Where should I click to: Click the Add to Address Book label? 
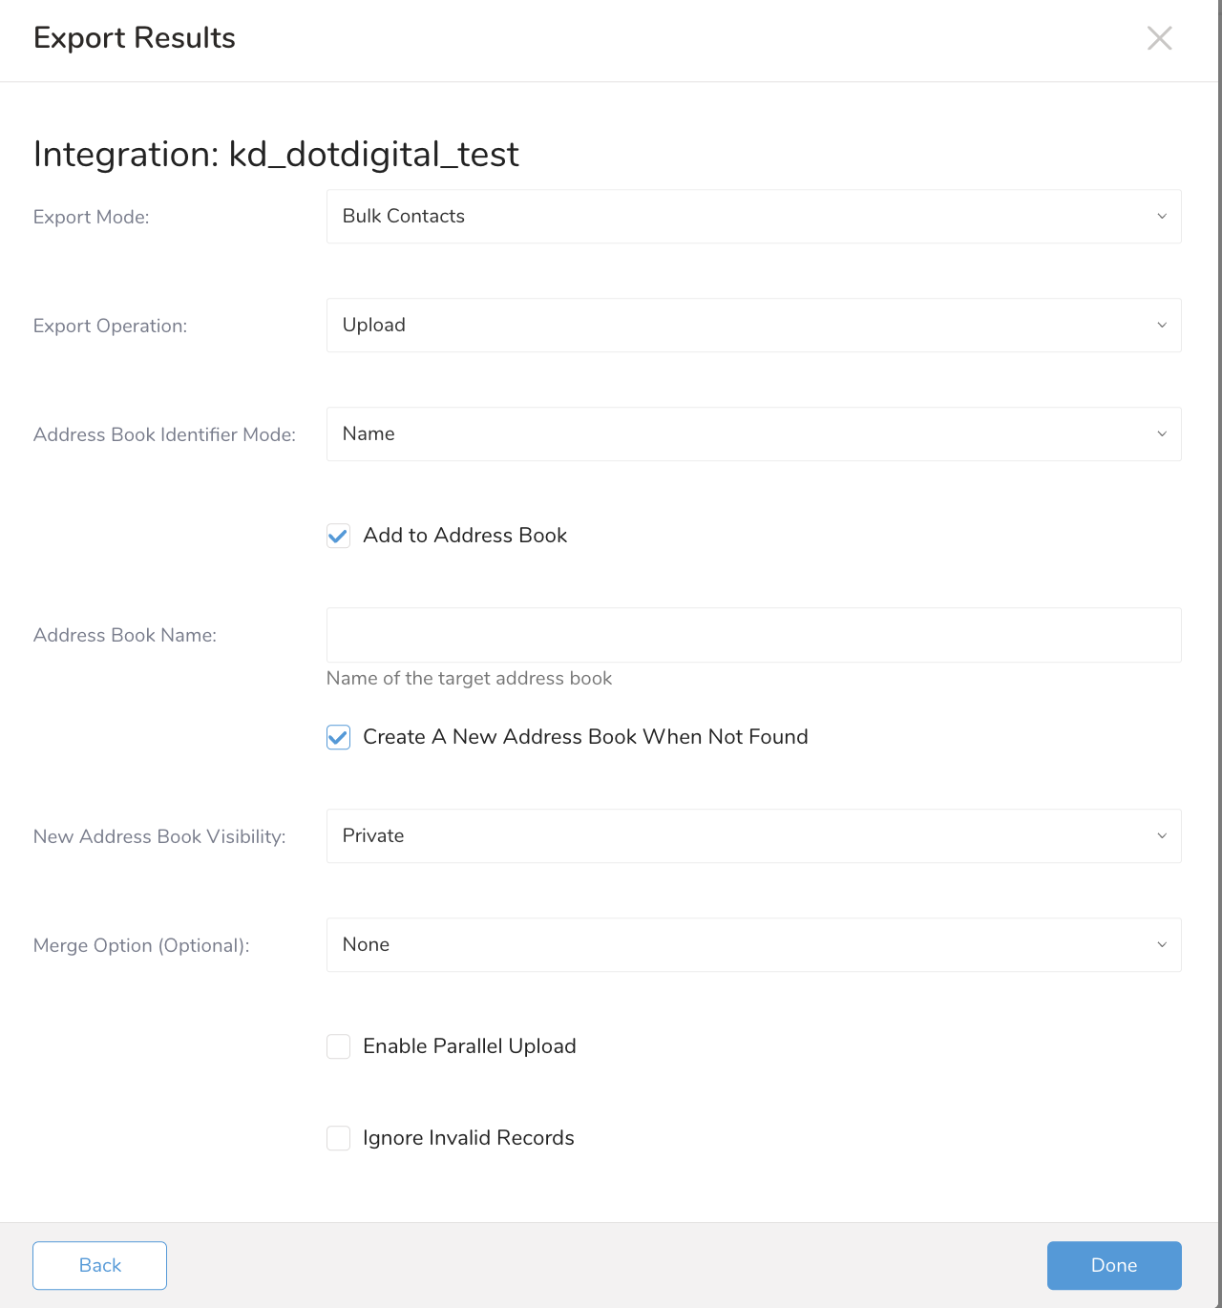tap(465, 536)
